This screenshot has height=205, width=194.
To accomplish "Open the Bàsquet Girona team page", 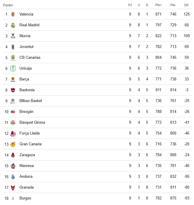I will tap(32, 123).
